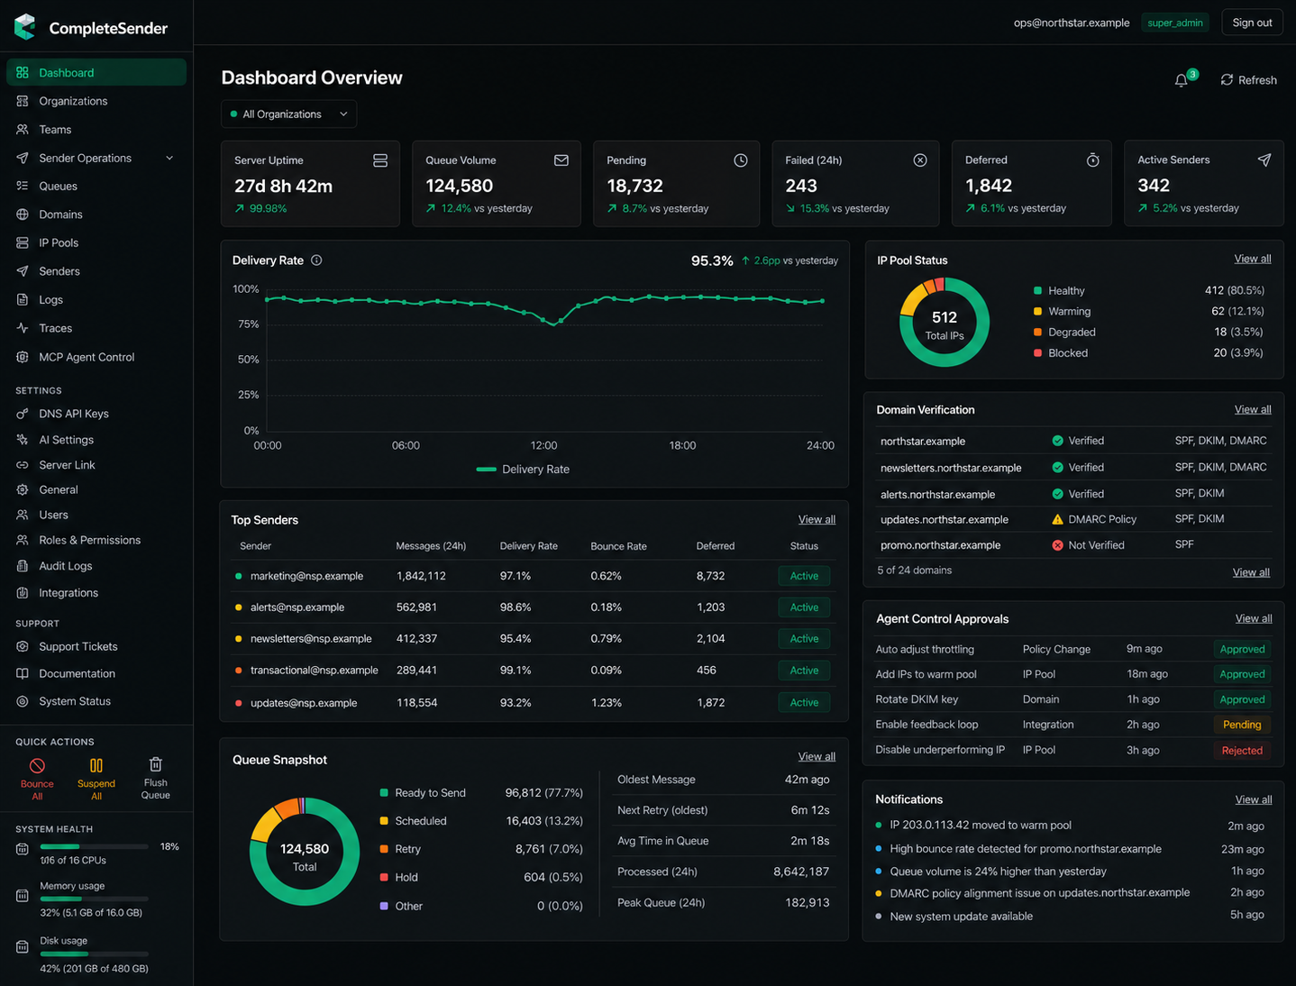
Task: Click the Support Tickets sidebar icon
Action: tap(23, 646)
